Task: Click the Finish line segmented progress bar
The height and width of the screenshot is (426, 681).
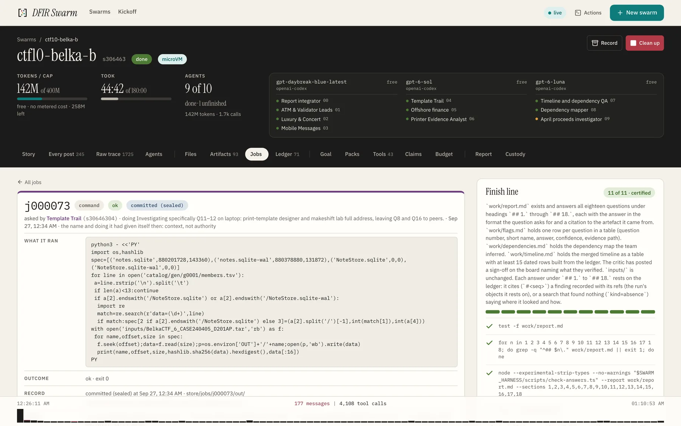Action: [570, 312]
